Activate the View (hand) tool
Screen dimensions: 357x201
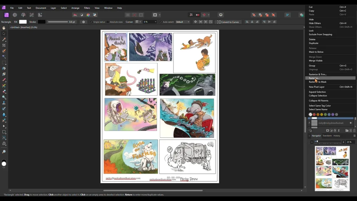coord(4,28)
